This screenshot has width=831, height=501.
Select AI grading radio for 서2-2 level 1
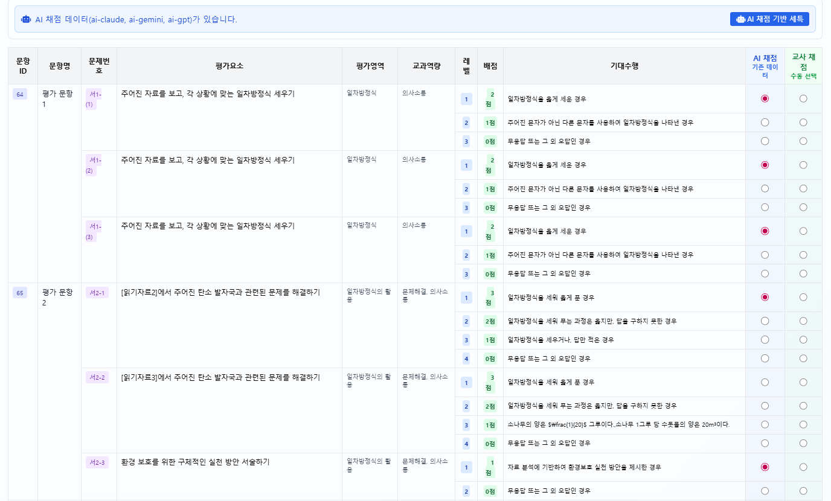765,381
